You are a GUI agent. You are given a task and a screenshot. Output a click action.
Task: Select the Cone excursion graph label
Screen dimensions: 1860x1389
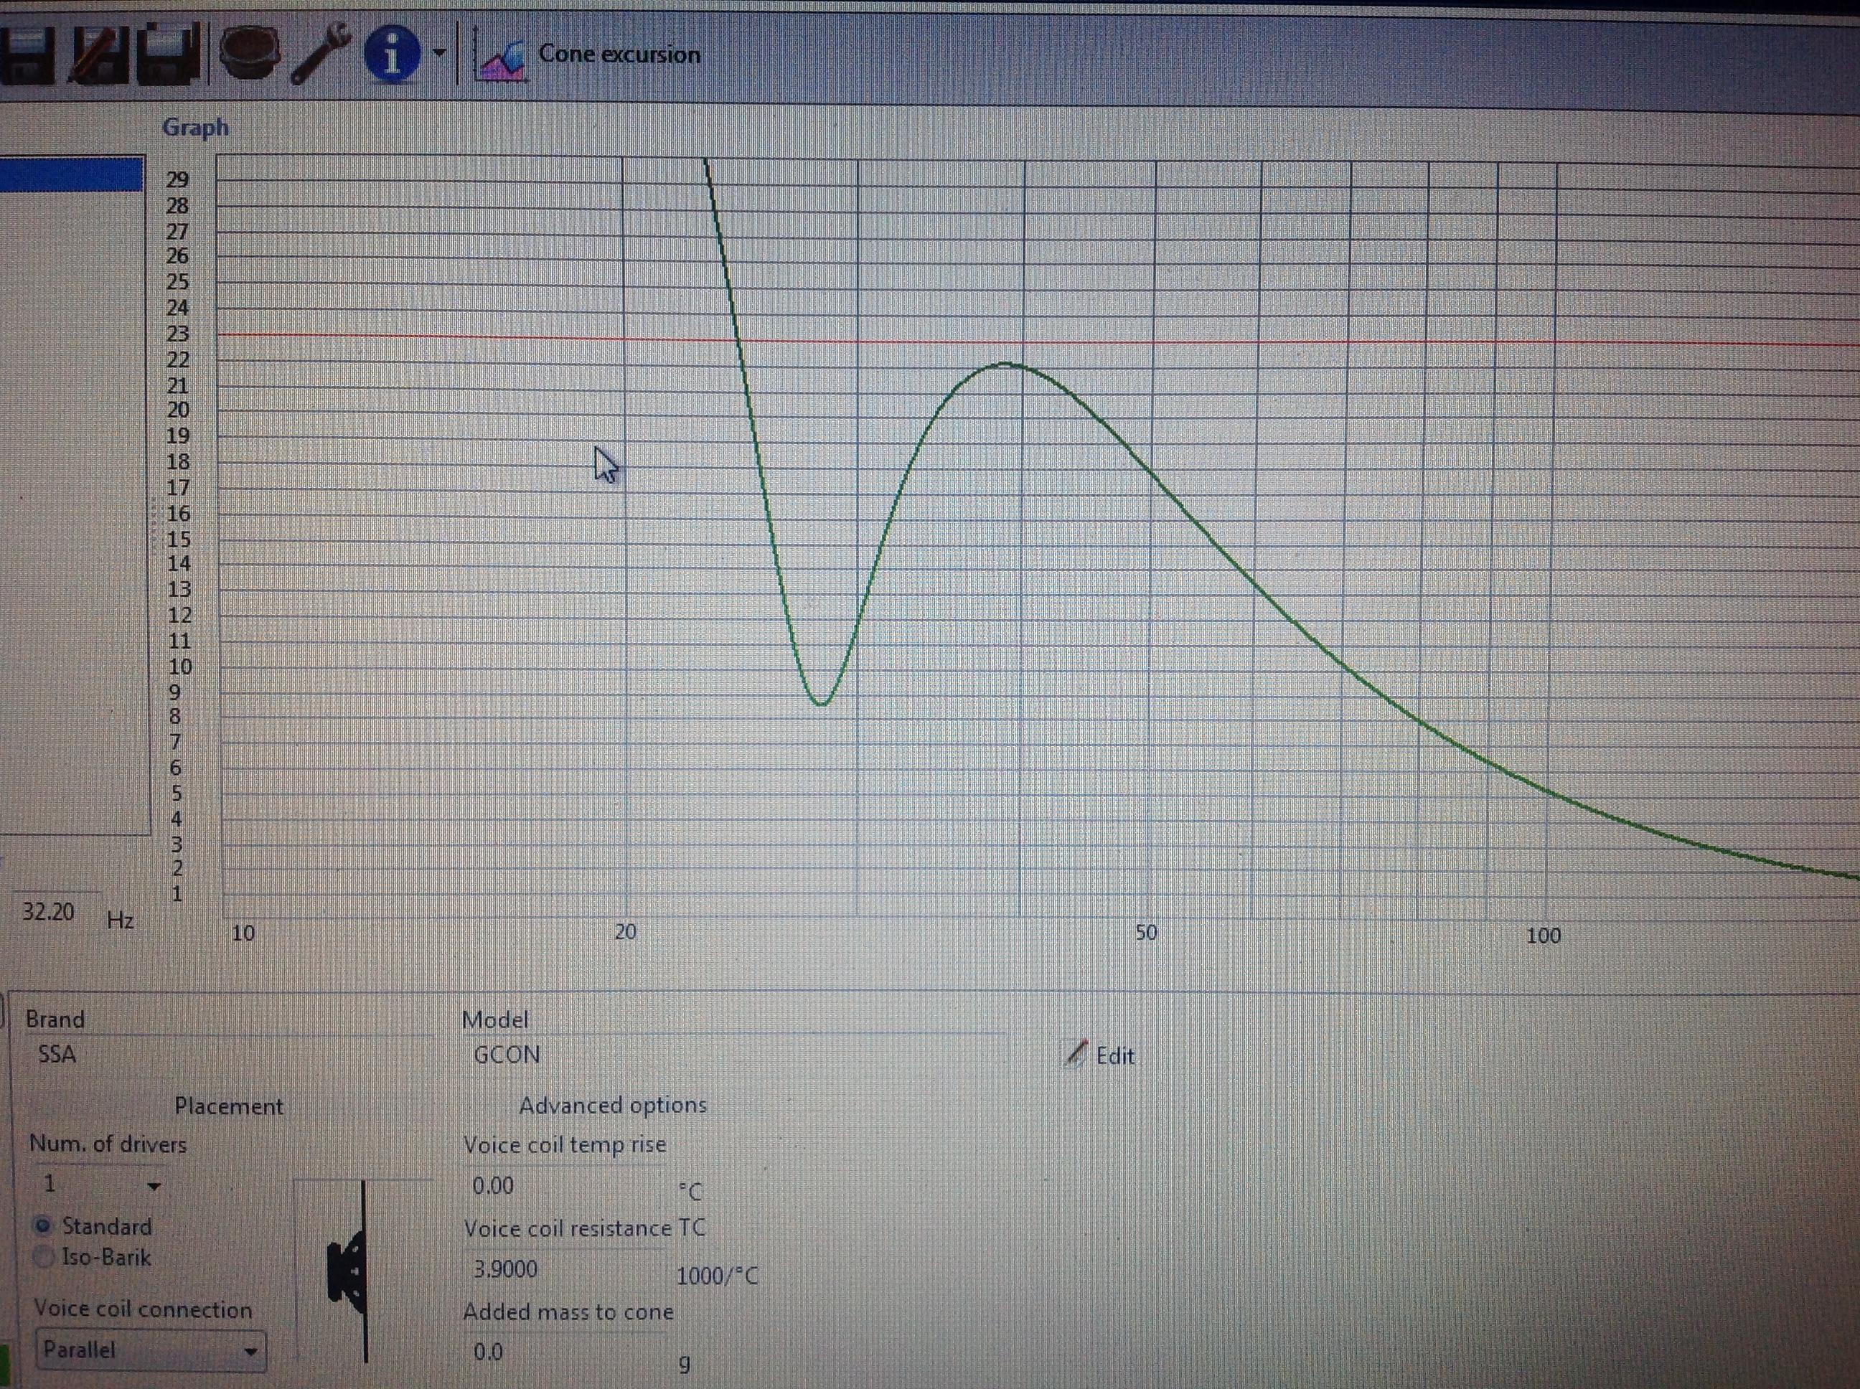point(620,55)
